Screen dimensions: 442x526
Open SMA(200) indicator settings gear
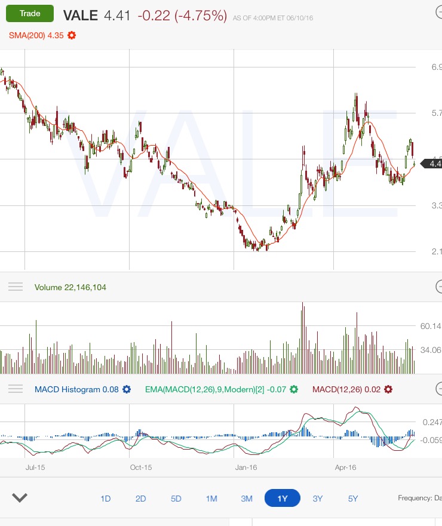[x=72, y=35]
